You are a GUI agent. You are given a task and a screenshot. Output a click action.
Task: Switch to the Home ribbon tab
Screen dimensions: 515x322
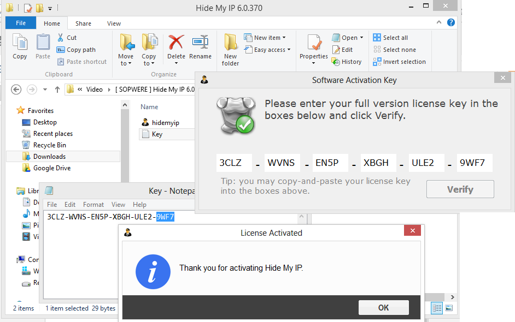click(52, 23)
